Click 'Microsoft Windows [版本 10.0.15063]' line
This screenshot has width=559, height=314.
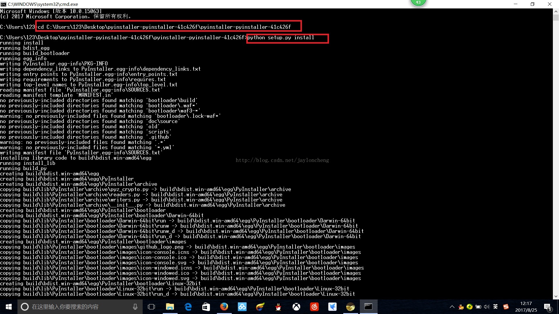pyautogui.click(x=51, y=11)
